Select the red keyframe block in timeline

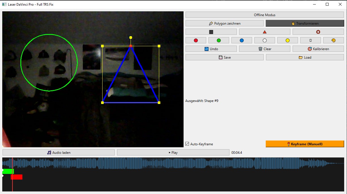16,177
